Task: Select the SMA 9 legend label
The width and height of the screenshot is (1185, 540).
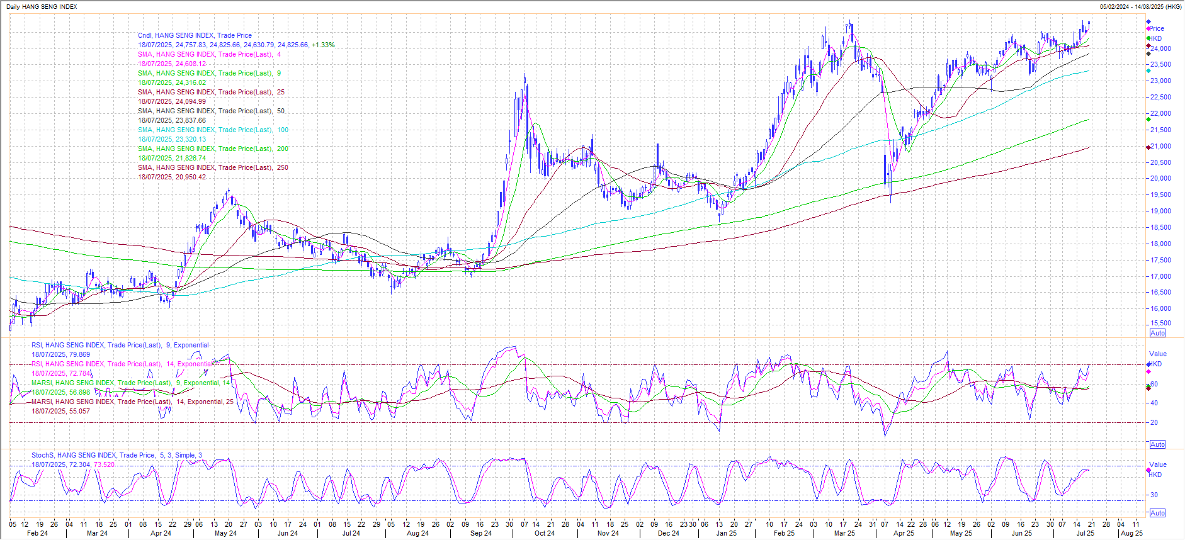Action: click(210, 73)
